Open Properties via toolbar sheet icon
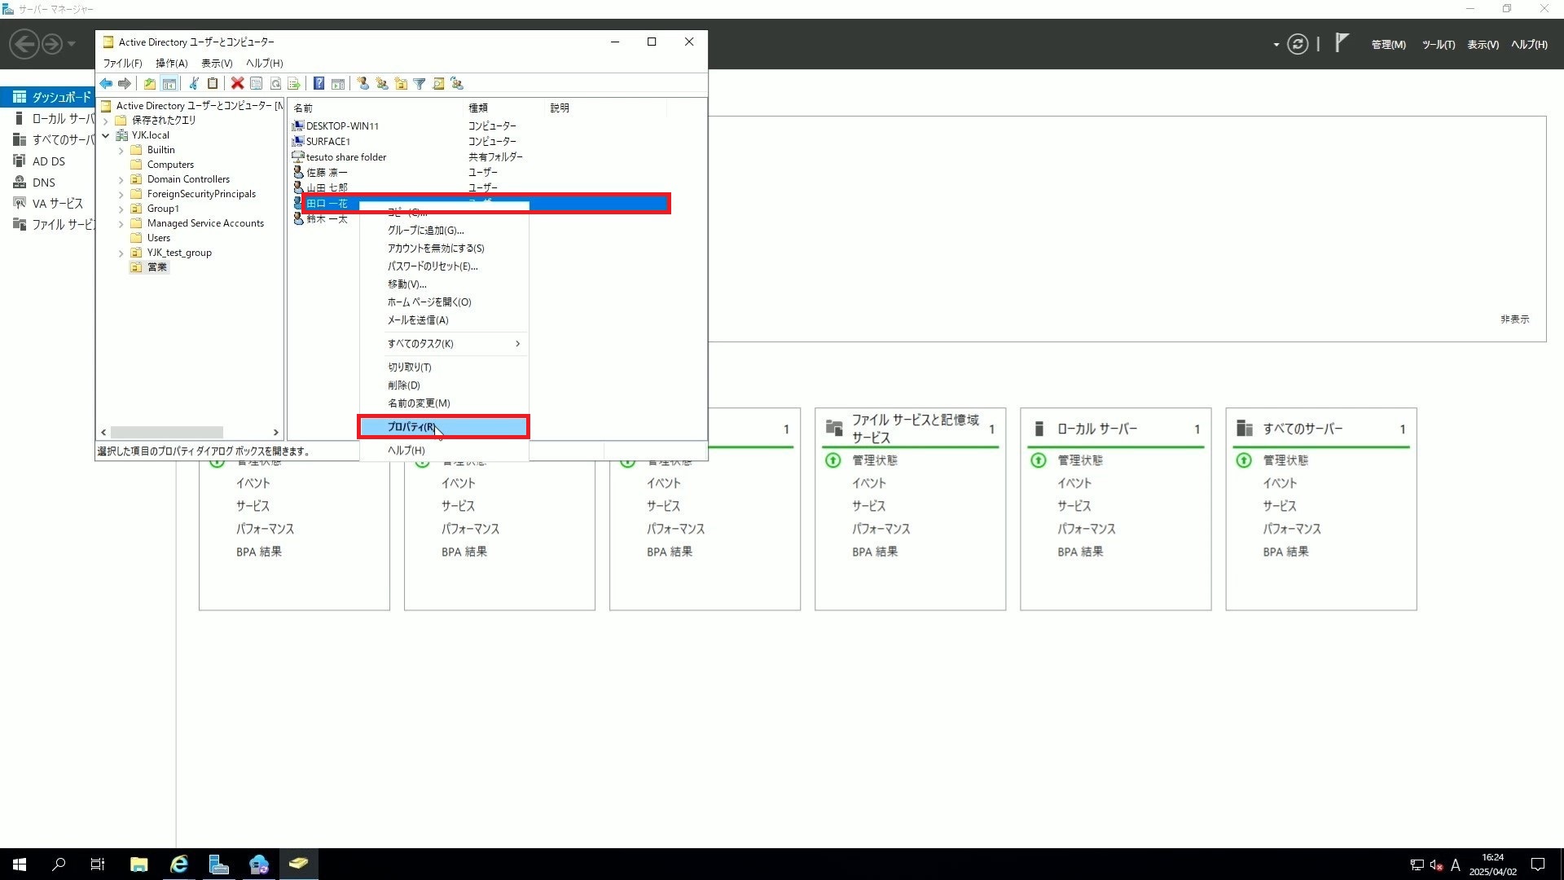This screenshot has height=880, width=1564. [x=256, y=84]
